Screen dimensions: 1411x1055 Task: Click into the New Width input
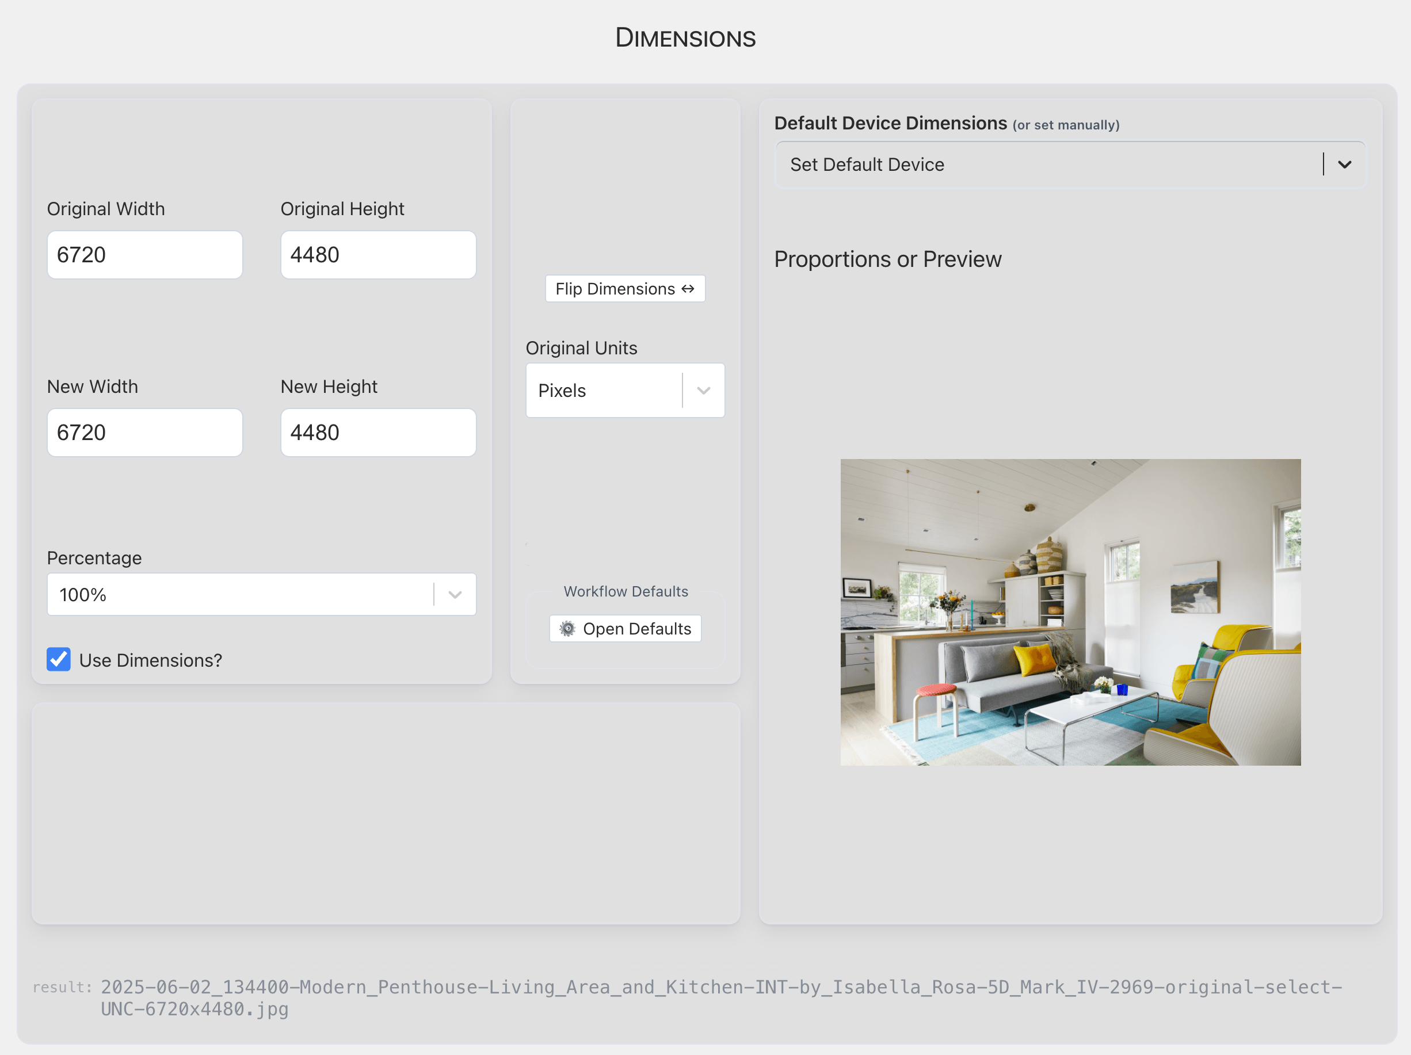tap(145, 433)
